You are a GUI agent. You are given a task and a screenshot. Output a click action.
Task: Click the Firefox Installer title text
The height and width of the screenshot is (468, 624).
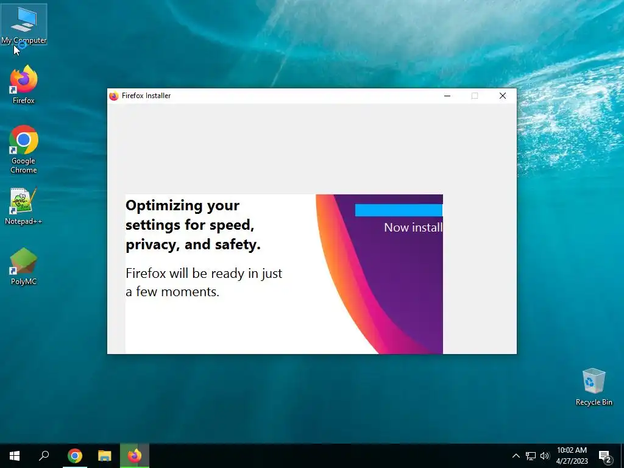coord(146,96)
